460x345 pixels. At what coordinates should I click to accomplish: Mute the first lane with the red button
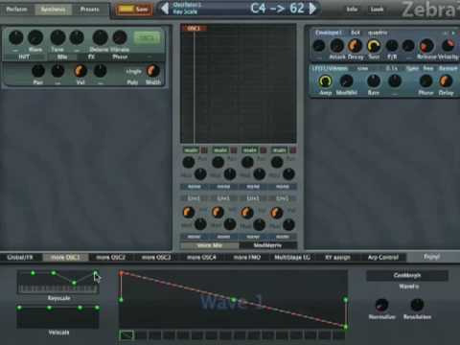204,150
